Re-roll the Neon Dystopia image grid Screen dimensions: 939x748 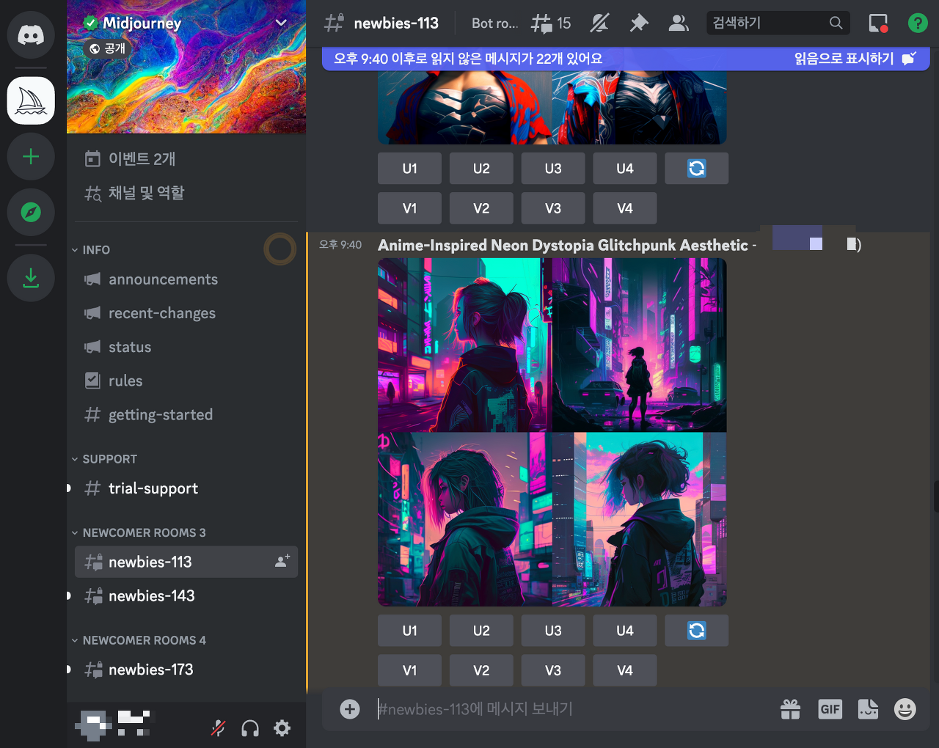point(697,631)
